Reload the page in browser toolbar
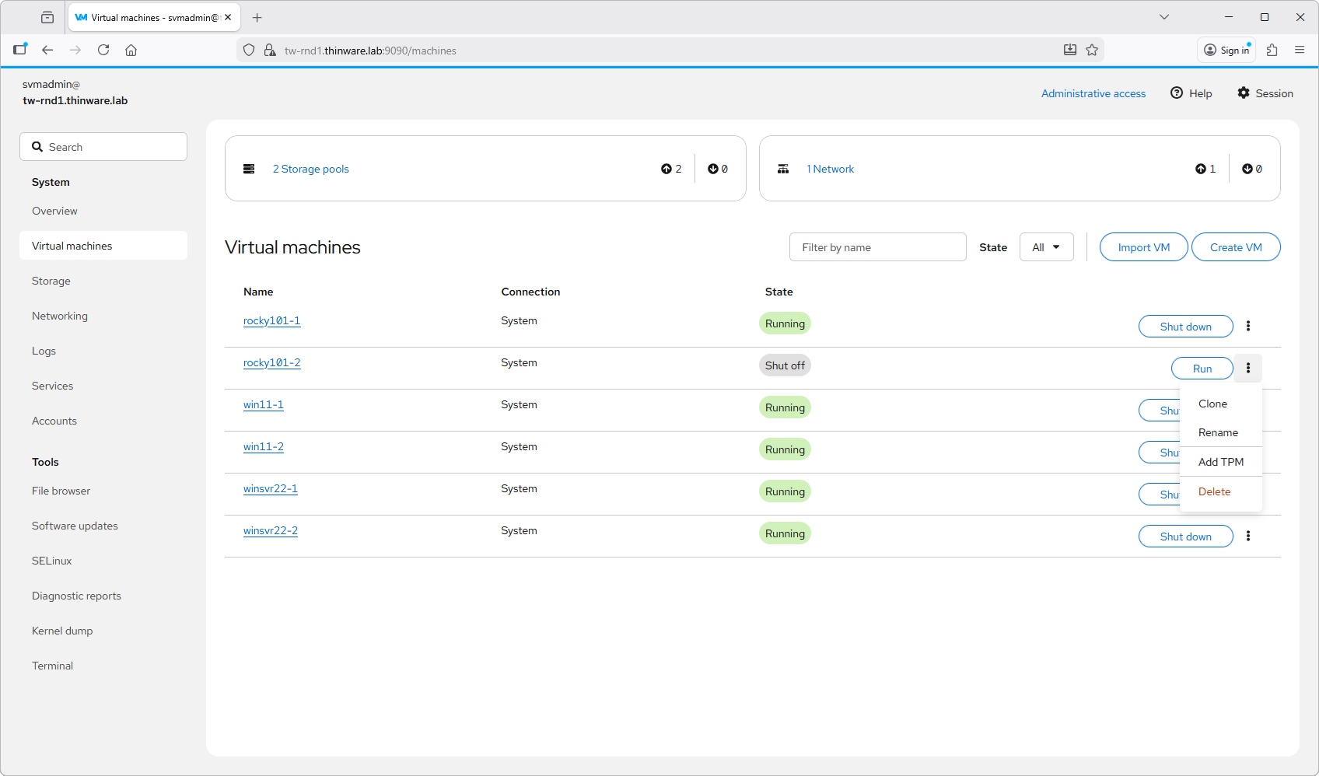The width and height of the screenshot is (1319, 776). tap(103, 51)
